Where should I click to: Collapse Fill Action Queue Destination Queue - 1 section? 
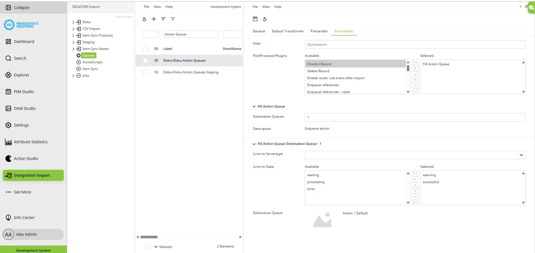[x=254, y=144]
